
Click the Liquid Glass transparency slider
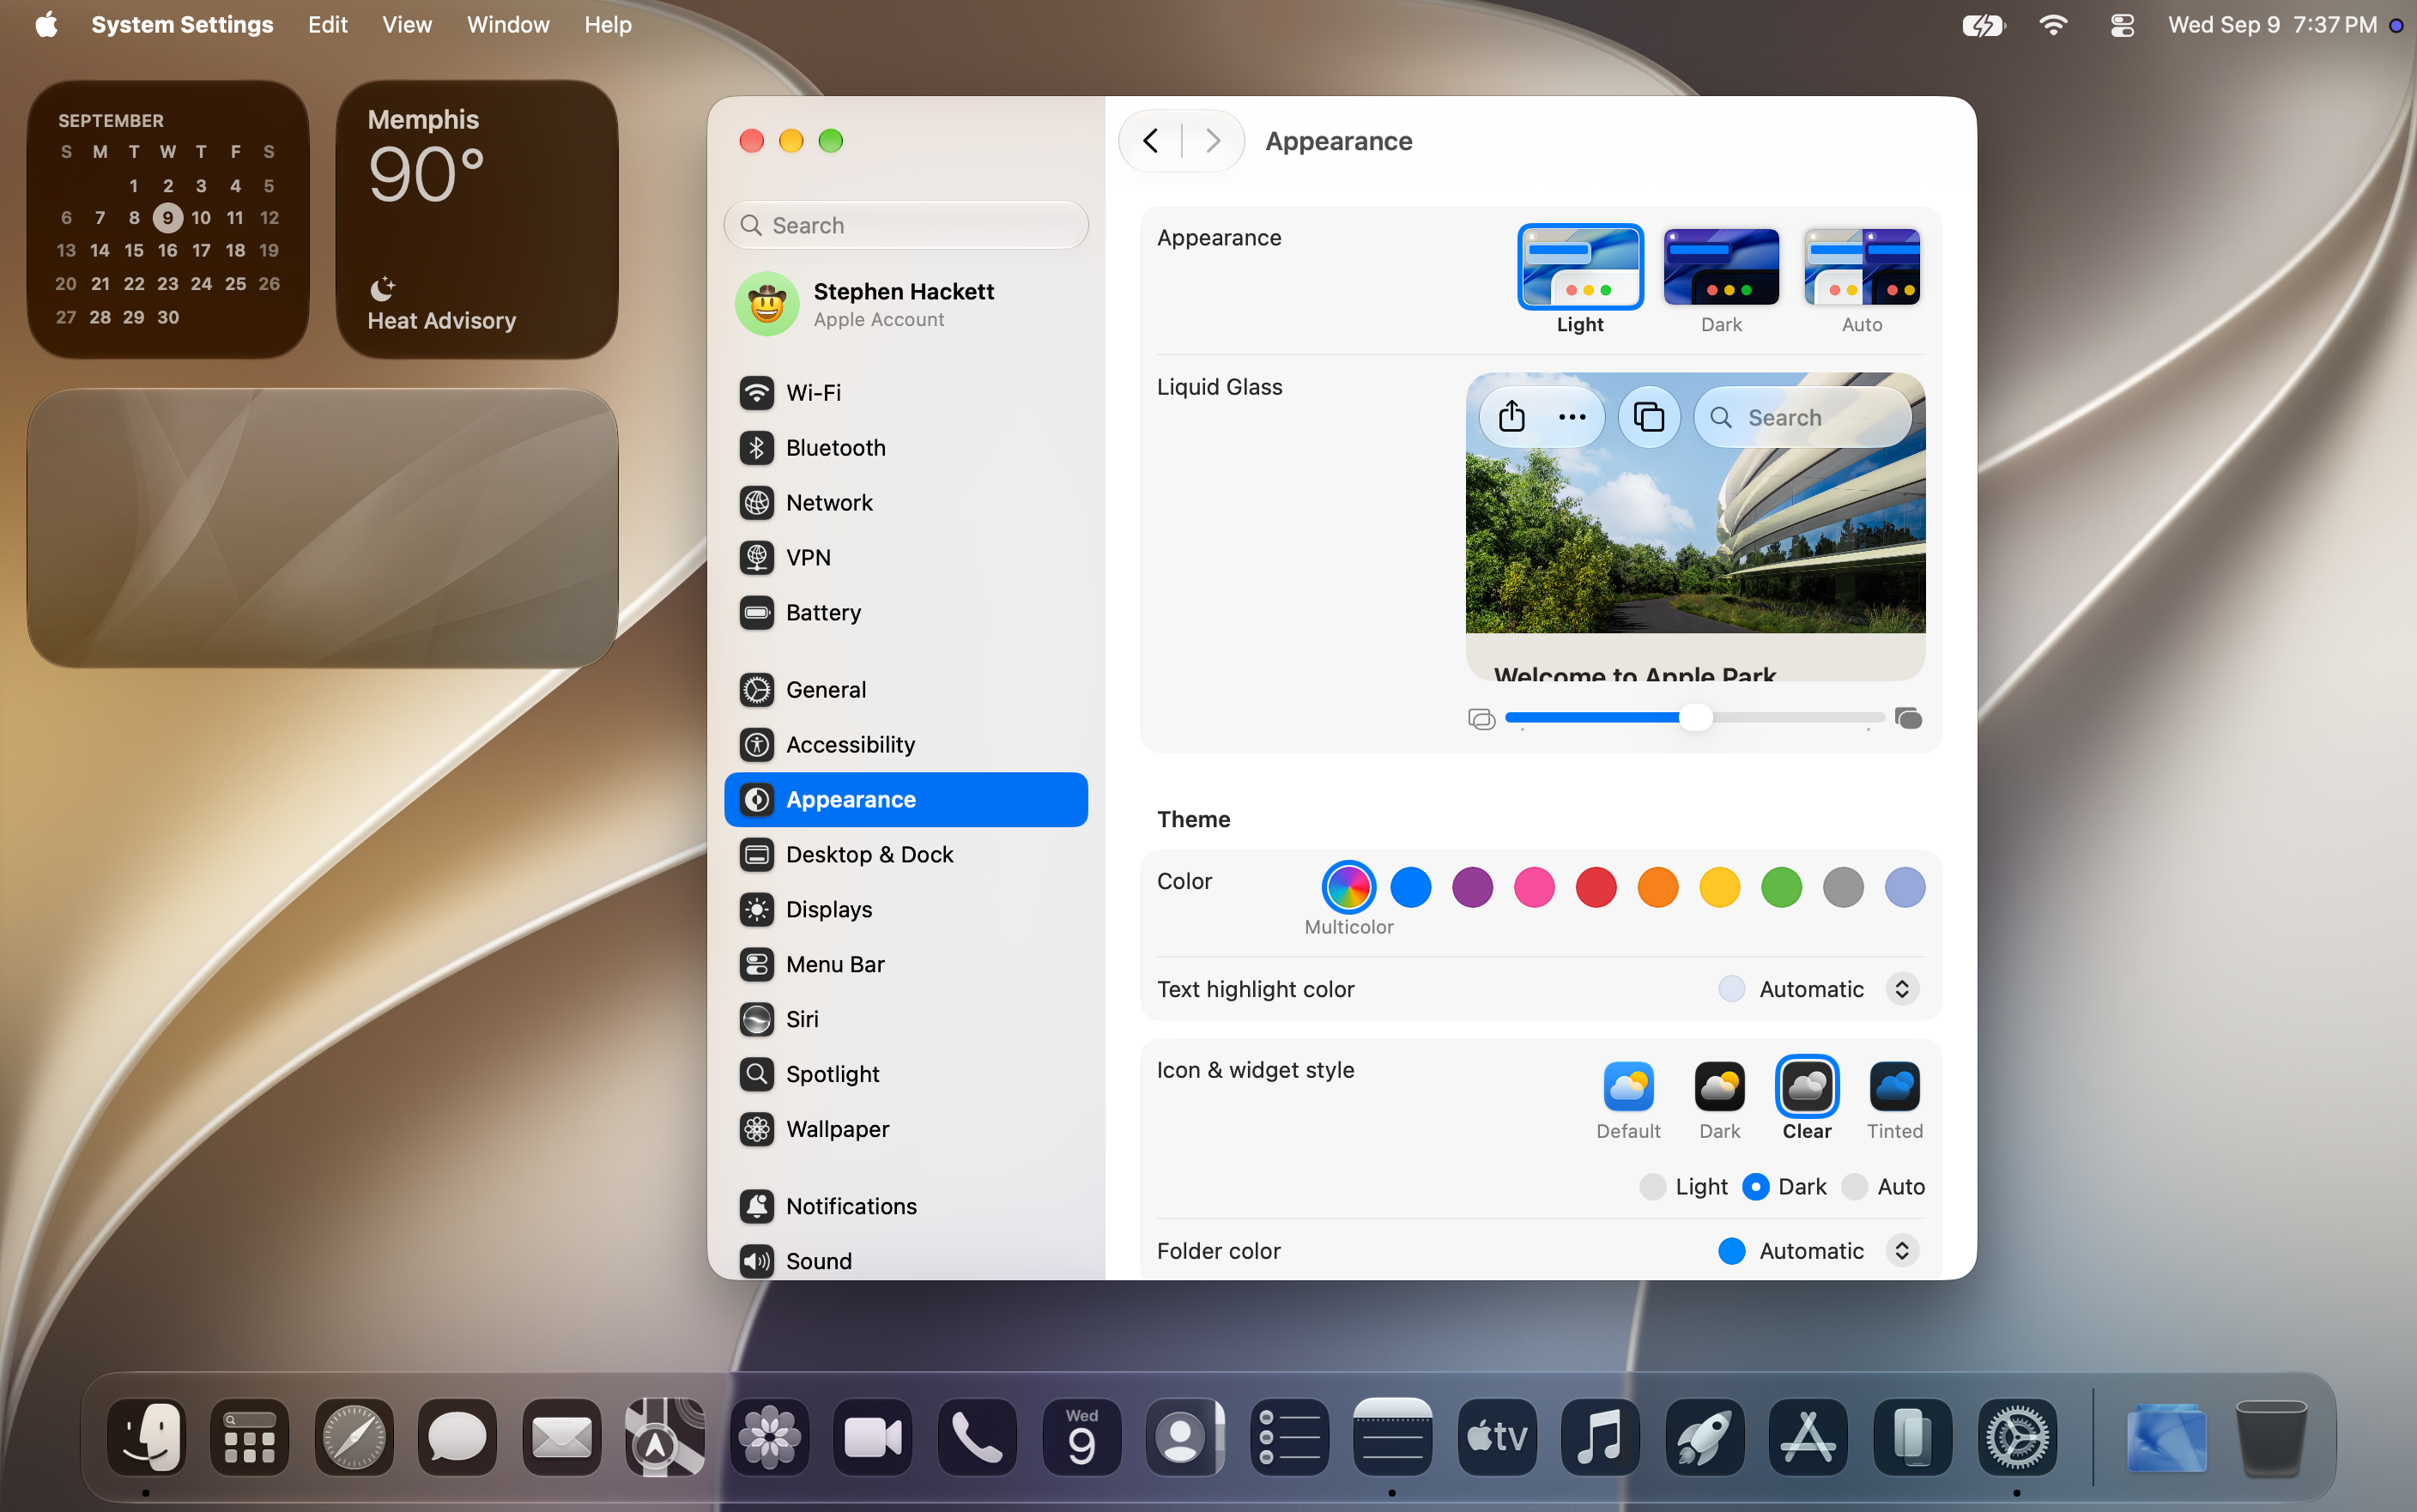coord(1694,717)
